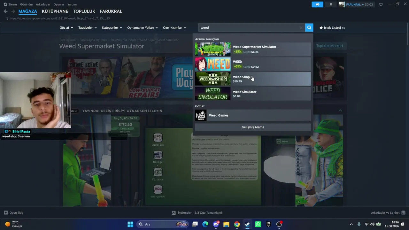This screenshot has width=409, height=230.
Task: Show hidden system tray icons
Action: (x=351, y=224)
